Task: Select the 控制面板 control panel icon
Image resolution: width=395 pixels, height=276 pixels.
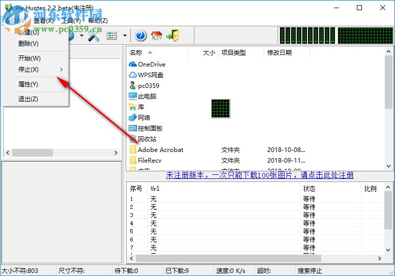Action: tap(133, 128)
